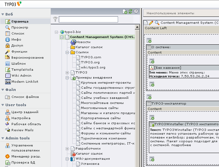Image resolution: width=219 pixels, height=167 pixels.
Task: Select the wiki.typo3.org page
Action: click(x=93, y=67)
